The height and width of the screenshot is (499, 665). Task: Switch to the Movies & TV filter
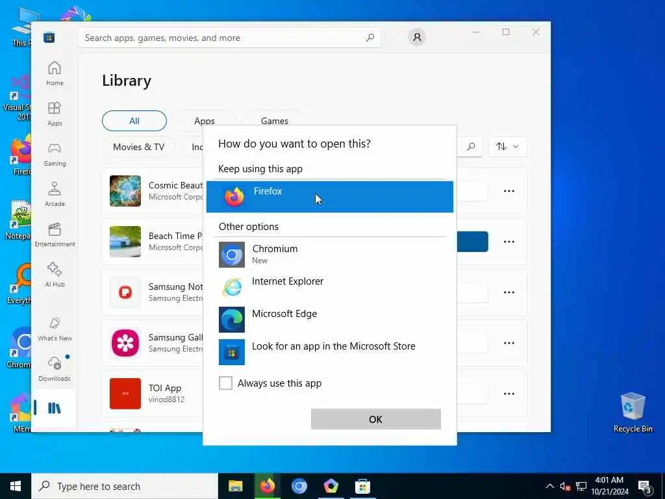click(x=139, y=147)
